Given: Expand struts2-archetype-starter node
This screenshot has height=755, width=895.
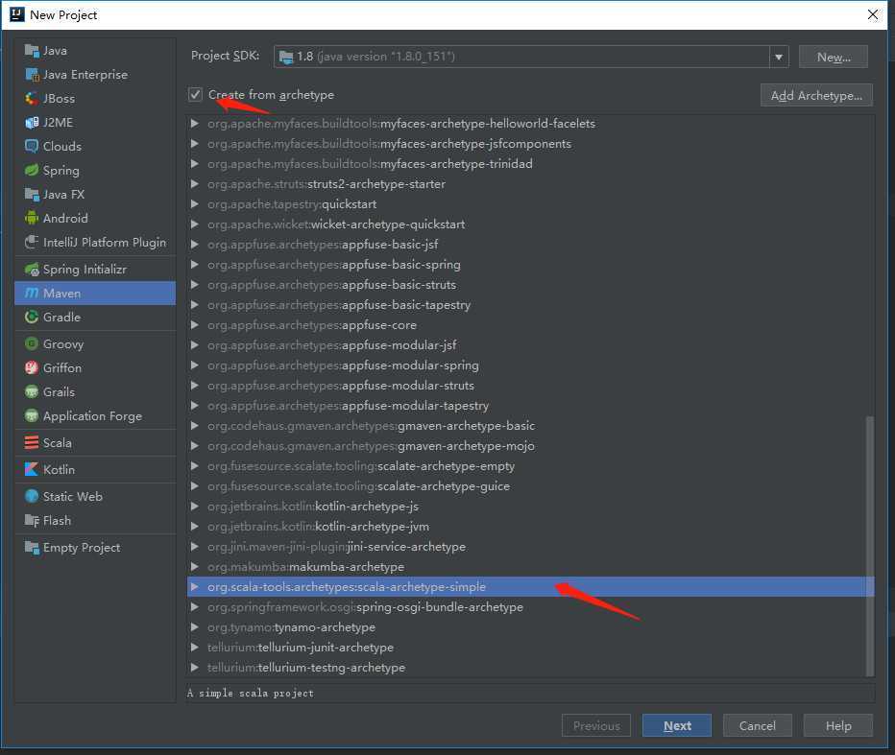Looking at the screenshot, I should 194,183.
